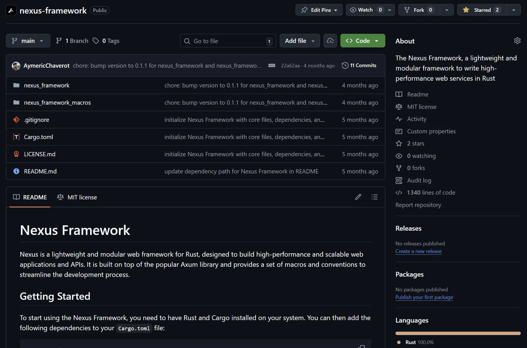Click the nexus-framework repository title

[53, 10]
